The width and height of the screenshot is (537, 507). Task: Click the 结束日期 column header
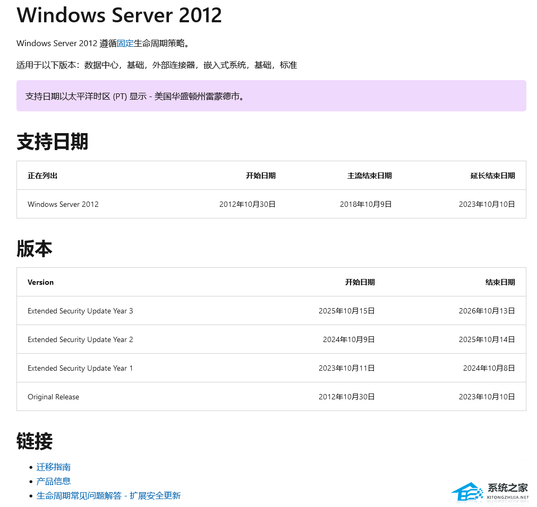(500, 282)
